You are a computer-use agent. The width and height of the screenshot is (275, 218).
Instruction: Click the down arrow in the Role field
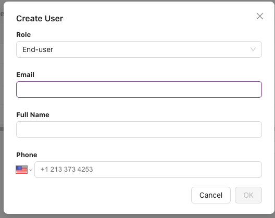(x=253, y=49)
